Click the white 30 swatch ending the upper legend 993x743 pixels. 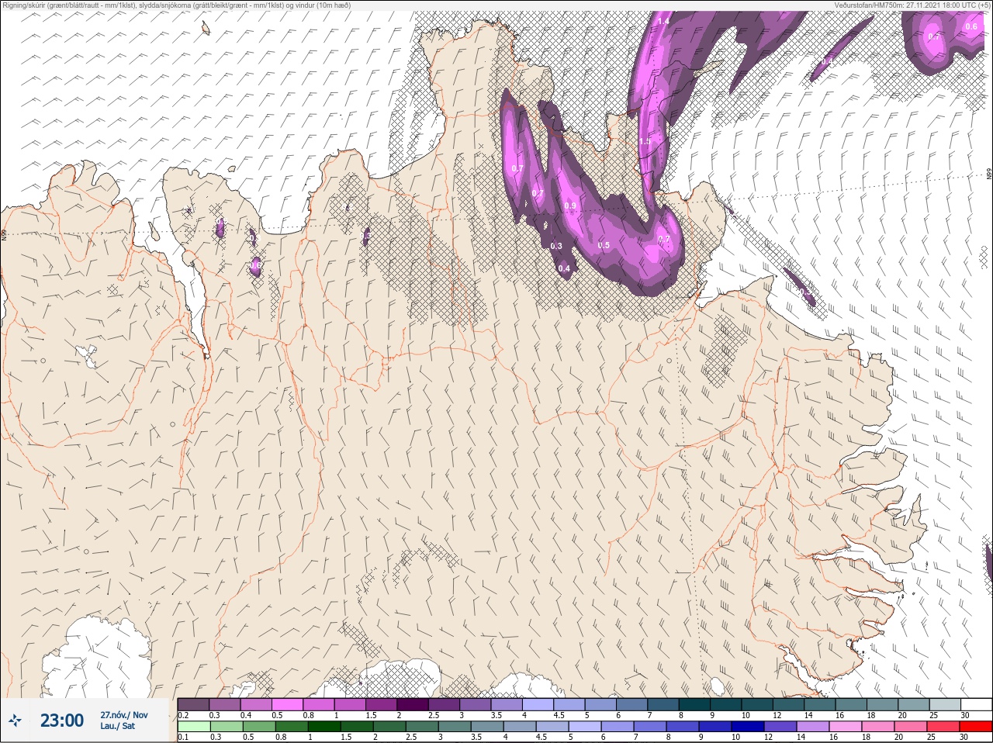click(x=976, y=703)
